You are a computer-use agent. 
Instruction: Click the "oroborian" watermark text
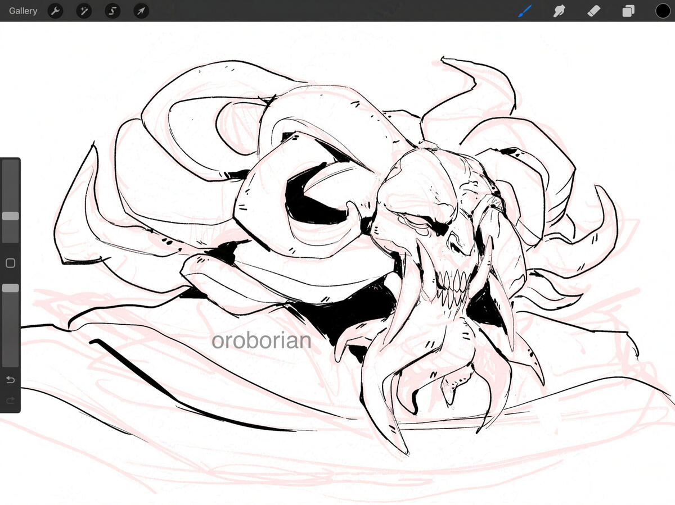click(261, 340)
